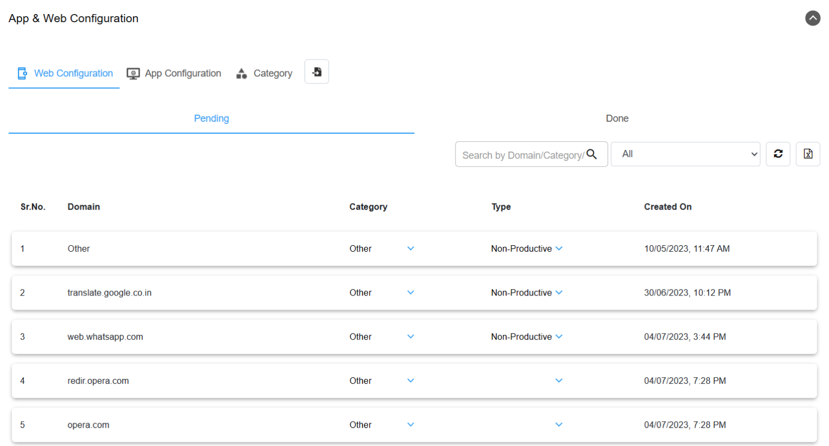Click the Web Configuration tab icon

click(22, 73)
